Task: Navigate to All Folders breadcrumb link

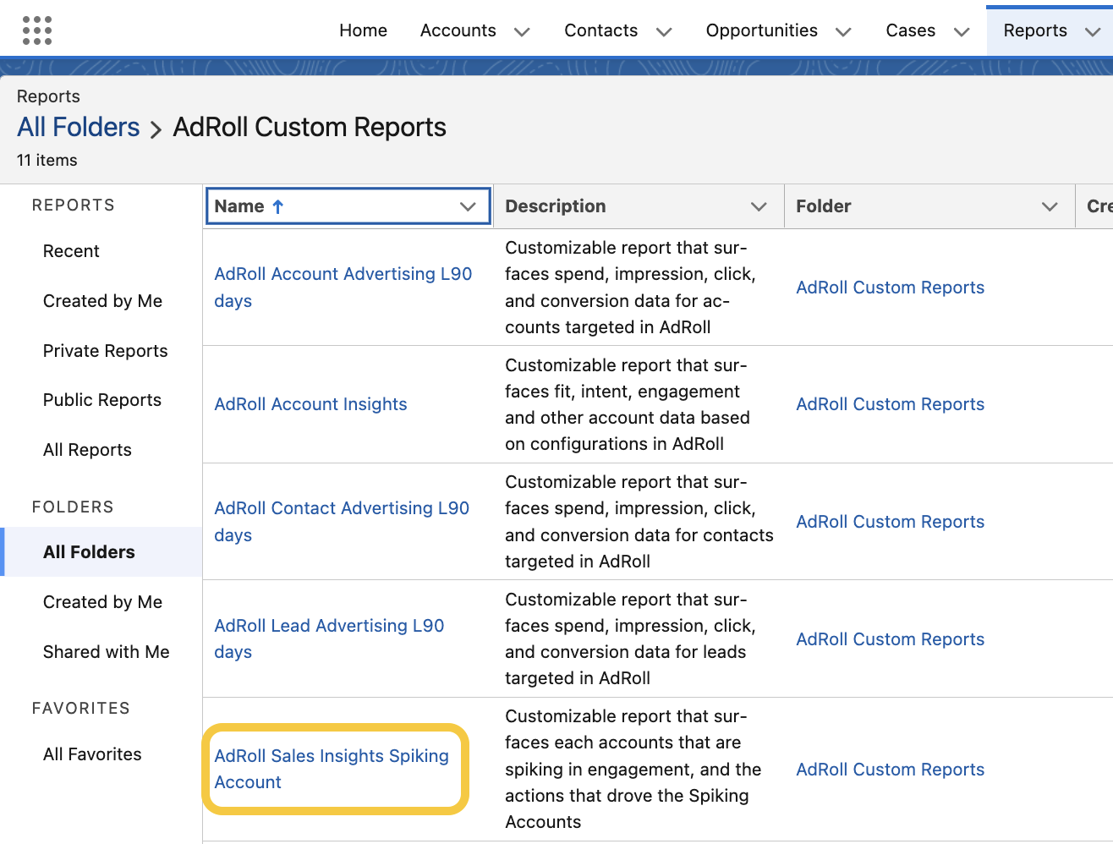Action: point(79,127)
